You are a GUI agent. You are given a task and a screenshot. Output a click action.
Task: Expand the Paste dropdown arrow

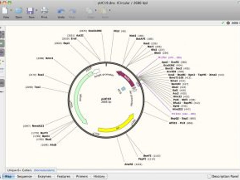[110, 10]
